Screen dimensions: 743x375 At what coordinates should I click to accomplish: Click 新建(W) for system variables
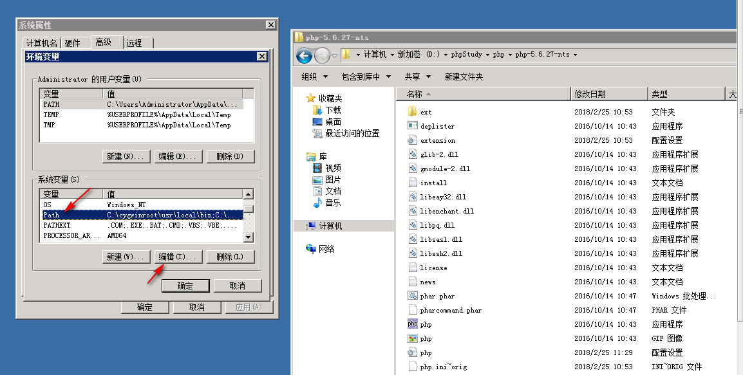[126, 257]
